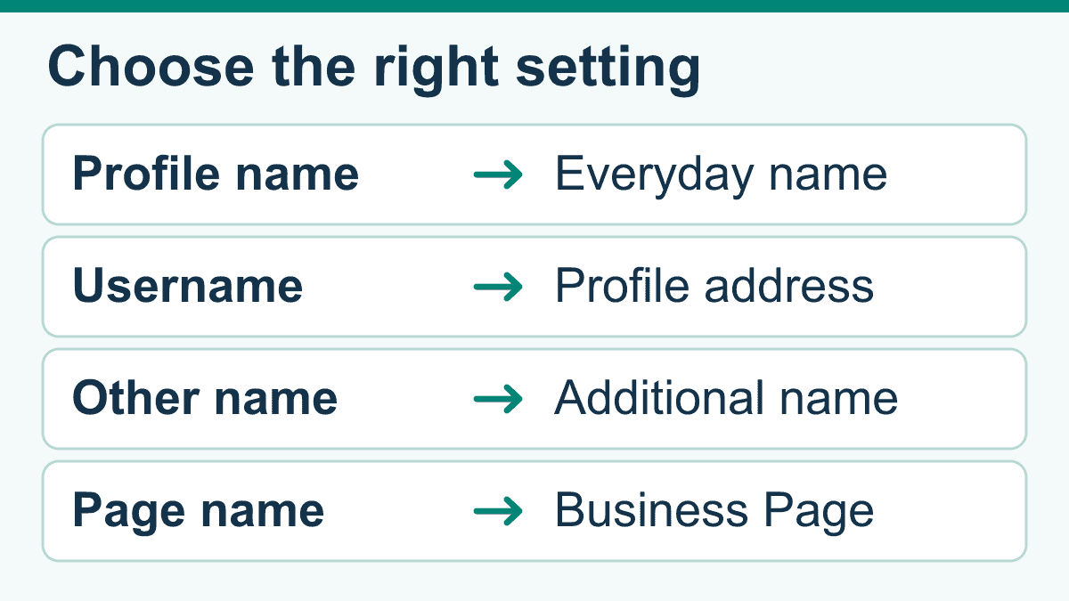Select the 'Page name' label
The height and width of the screenshot is (601, 1069).
(199, 512)
